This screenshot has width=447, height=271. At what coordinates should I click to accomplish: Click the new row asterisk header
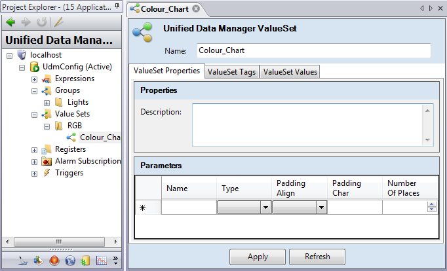[148, 208]
